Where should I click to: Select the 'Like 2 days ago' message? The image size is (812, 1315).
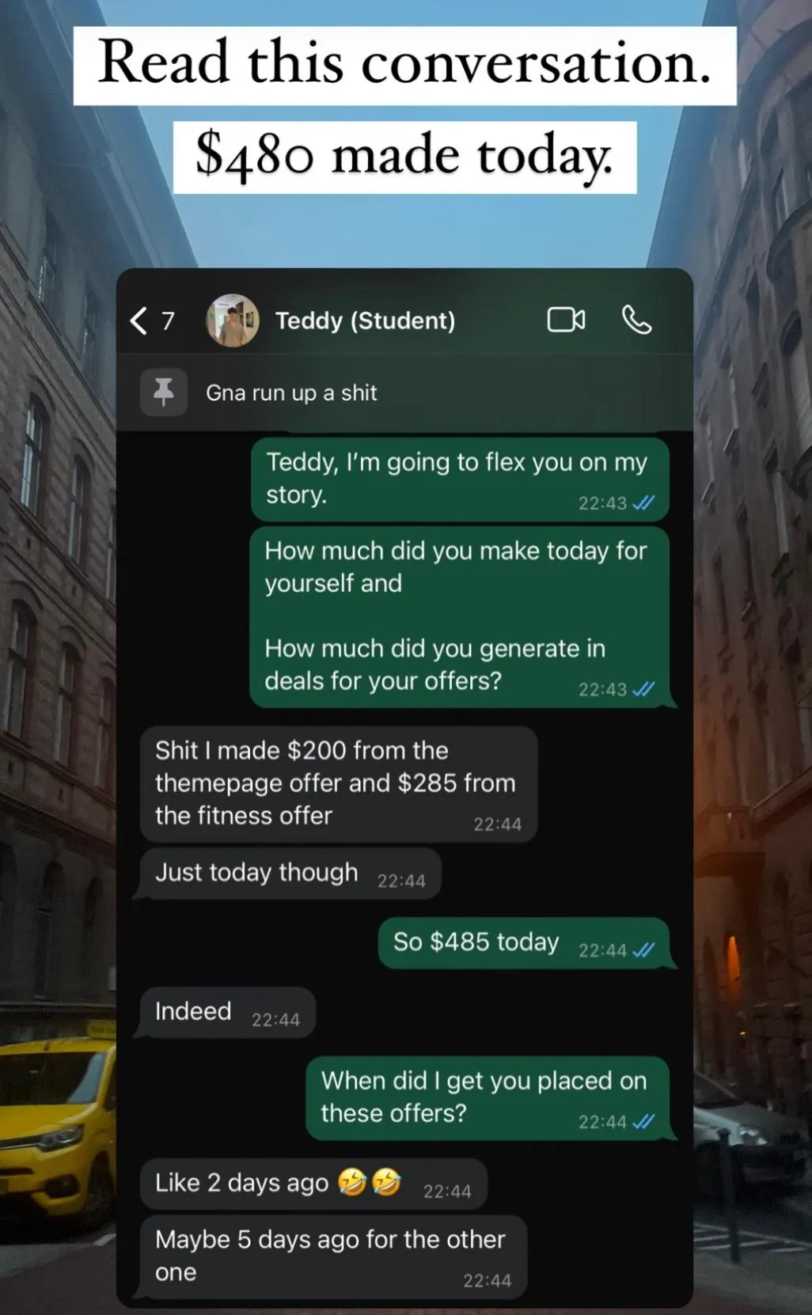313,1184
